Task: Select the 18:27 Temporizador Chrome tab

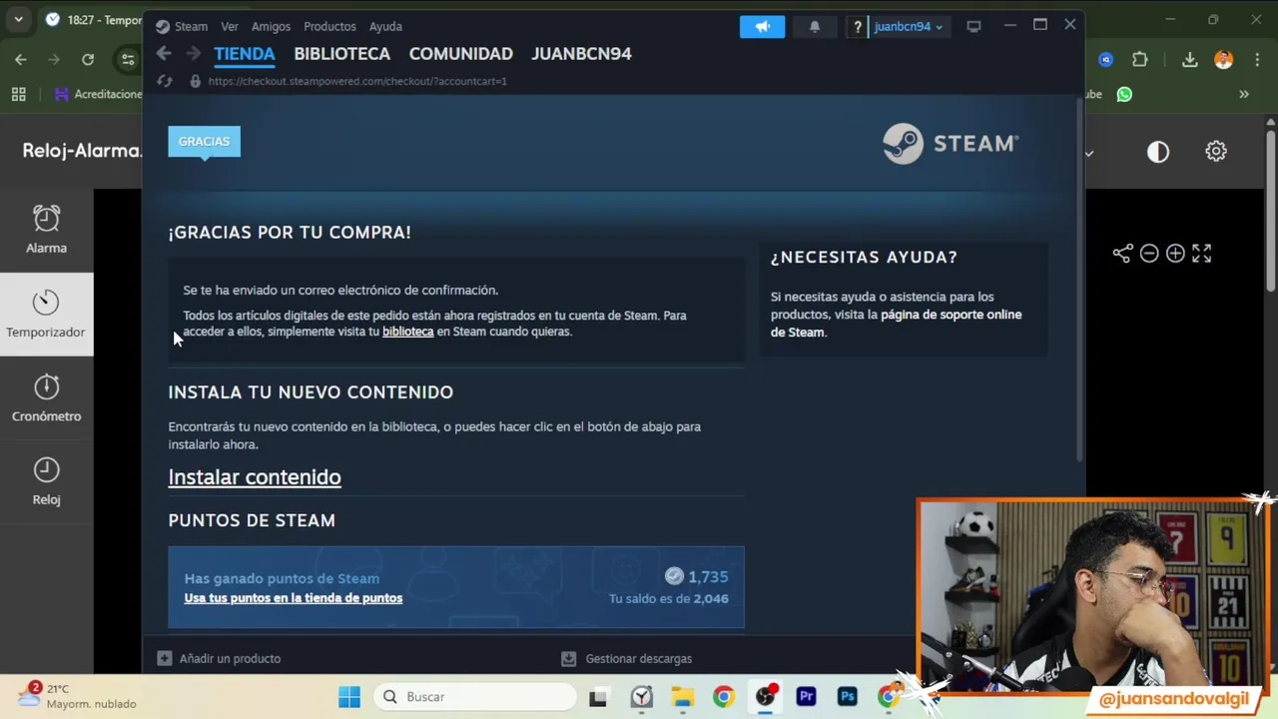Action: point(92,20)
